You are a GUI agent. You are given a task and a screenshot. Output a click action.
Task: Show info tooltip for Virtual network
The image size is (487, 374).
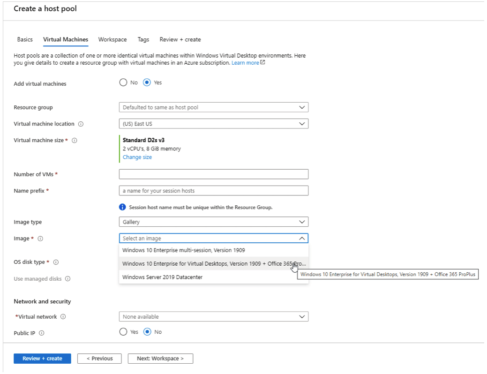(x=63, y=317)
